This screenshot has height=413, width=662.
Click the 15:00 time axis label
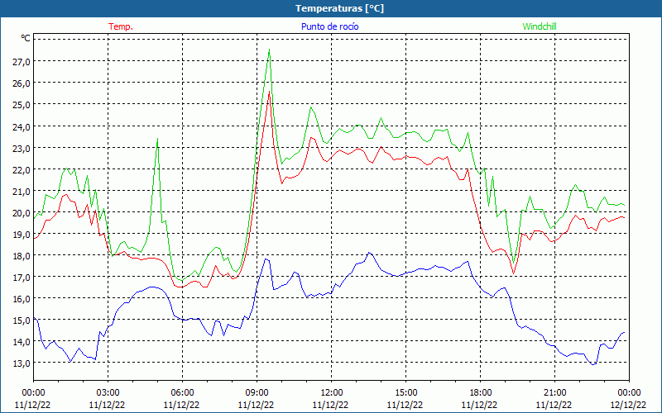pos(405,393)
